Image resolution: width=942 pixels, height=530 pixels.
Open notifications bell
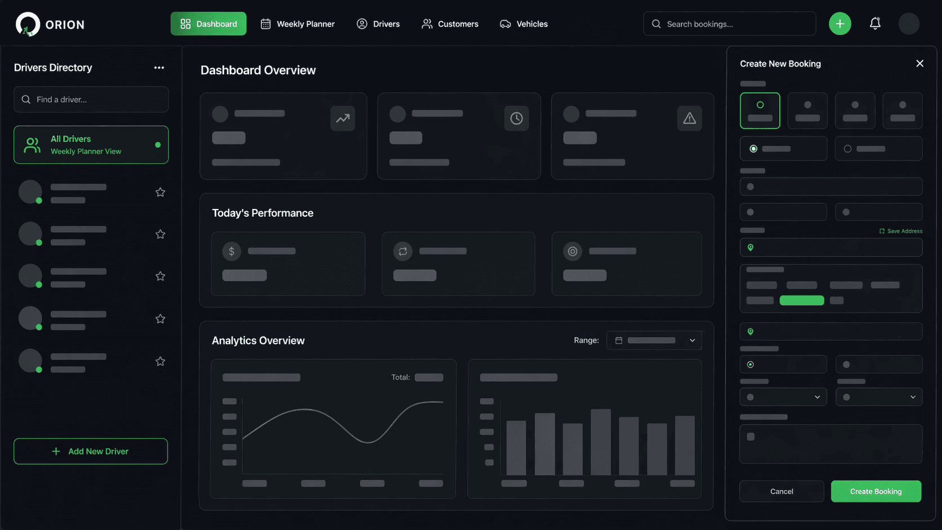[x=875, y=24]
